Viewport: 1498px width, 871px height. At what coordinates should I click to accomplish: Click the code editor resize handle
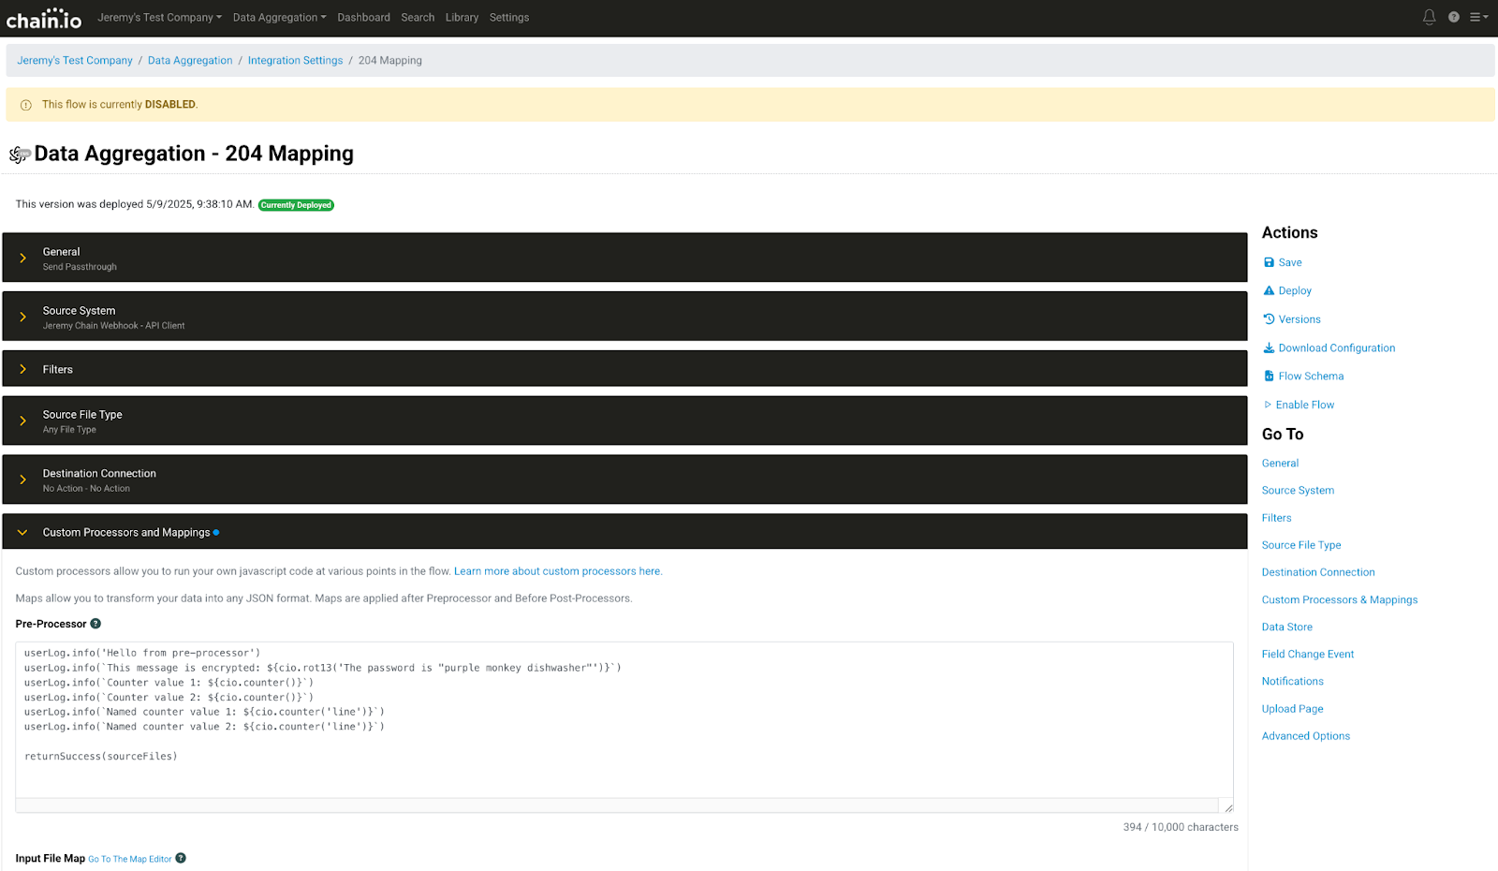pyautogui.click(x=1227, y=806)
